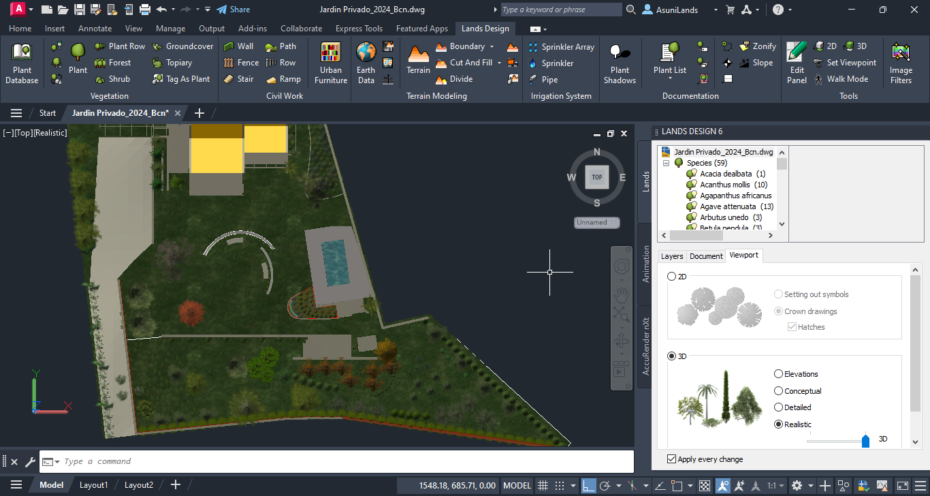This screenshot has width=930, height=496.
Task: Open the Express Tools ribbon tab
Action: (x=359, y=29)
